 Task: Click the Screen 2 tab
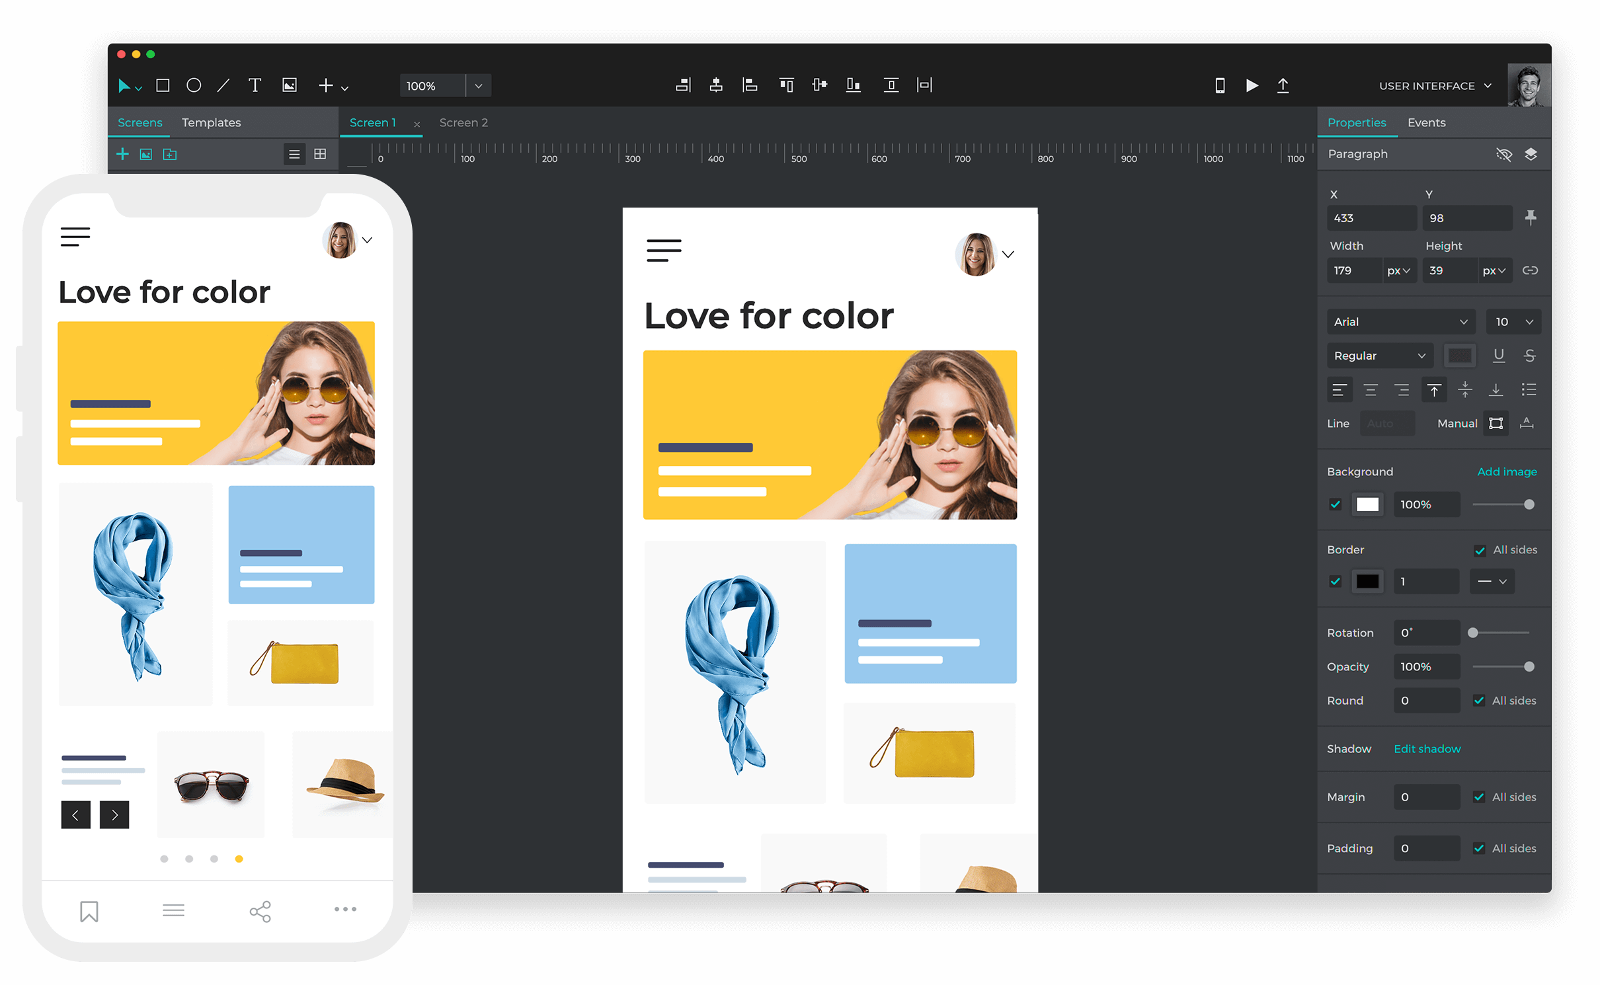point(464,122)
